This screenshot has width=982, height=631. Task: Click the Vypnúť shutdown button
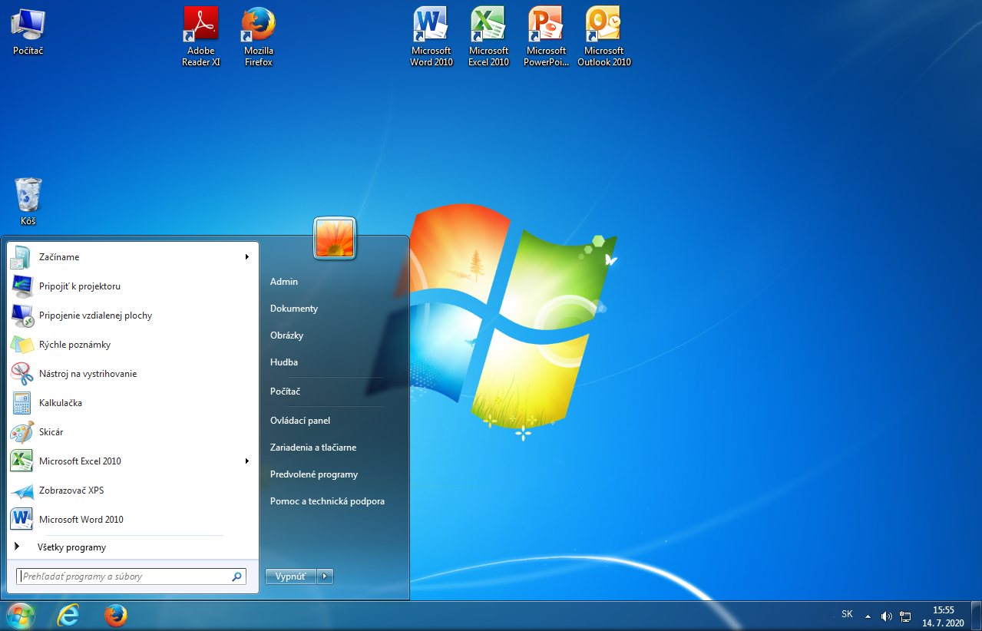290,576
